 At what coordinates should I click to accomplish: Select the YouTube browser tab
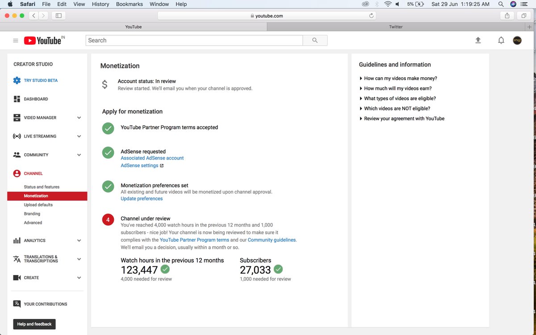[134, 27]
